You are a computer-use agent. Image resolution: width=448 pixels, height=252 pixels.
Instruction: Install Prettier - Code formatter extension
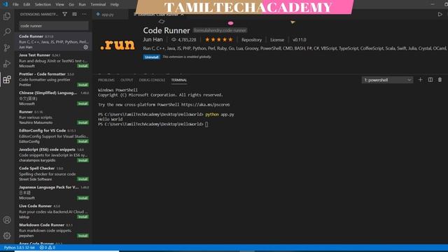click(x=83, y=85)
